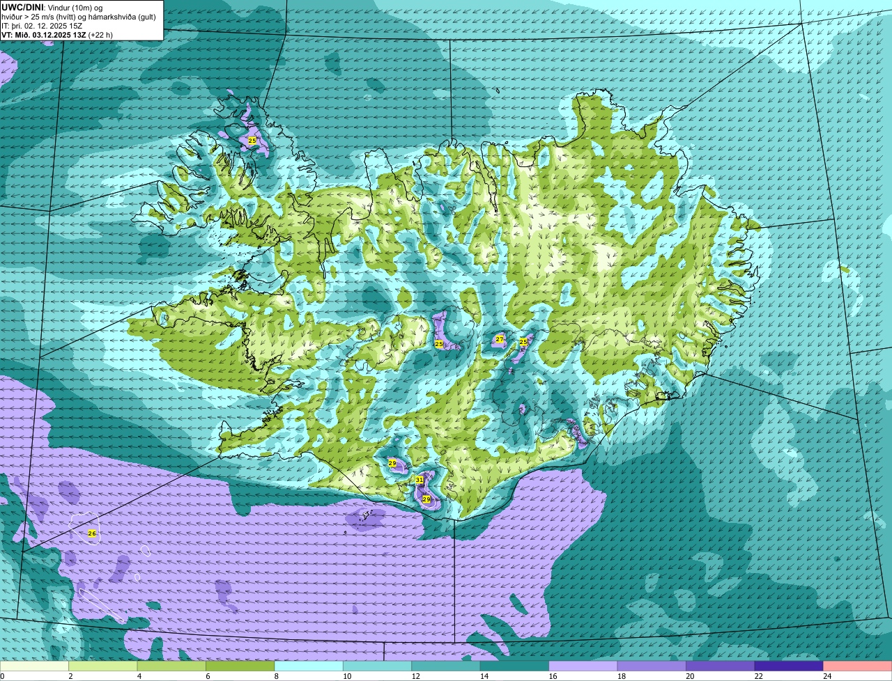Pick the legend swatch between 20 and 22

721,666
